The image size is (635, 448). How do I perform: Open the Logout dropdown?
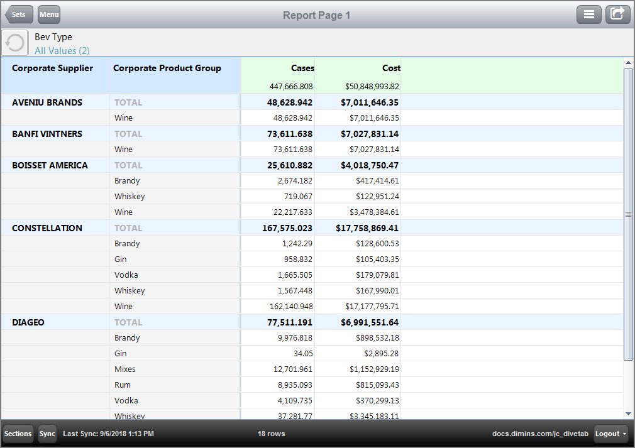610,434
